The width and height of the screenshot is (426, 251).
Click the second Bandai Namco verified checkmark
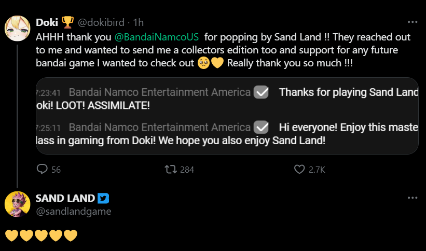click(x=262, y=127)
